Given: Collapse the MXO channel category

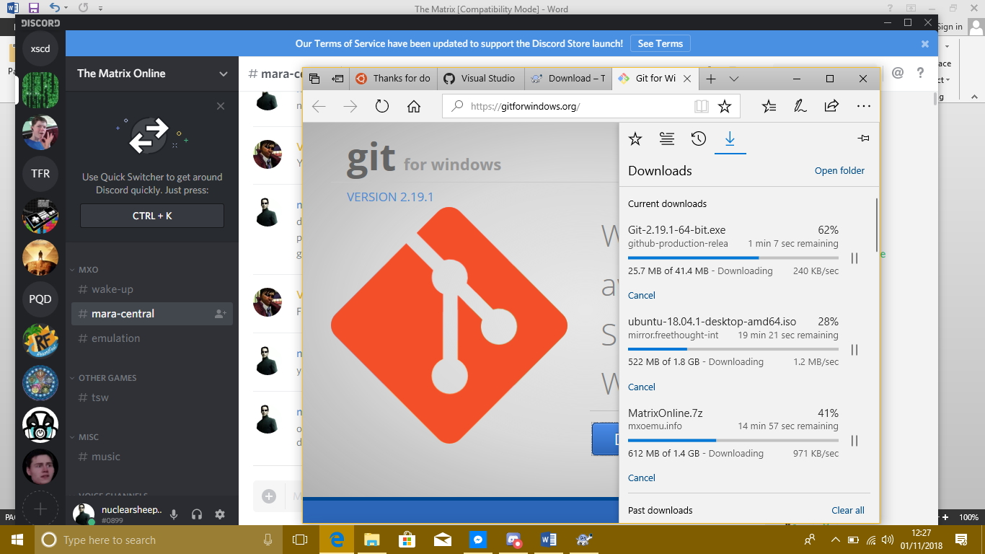Looking at the screenshot, I should pyautogui.click(x=88, y=270).
